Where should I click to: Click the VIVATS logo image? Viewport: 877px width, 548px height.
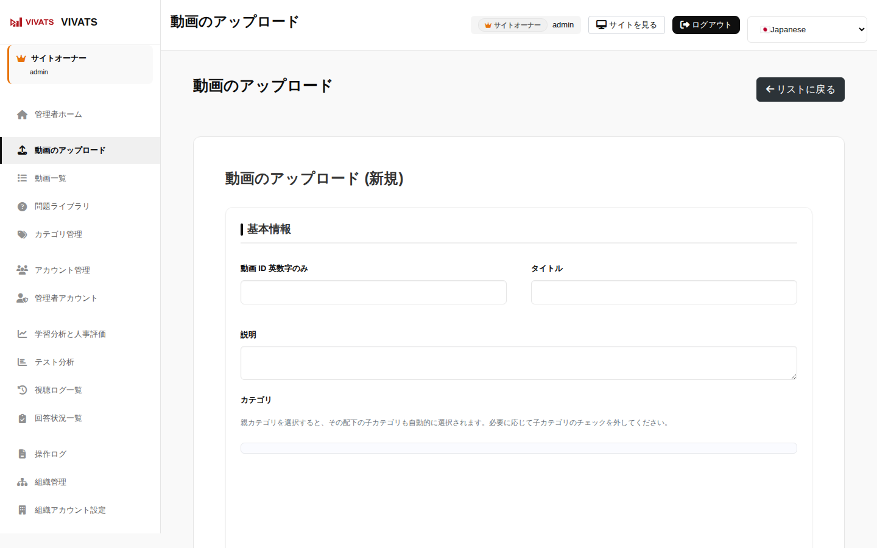32,22
